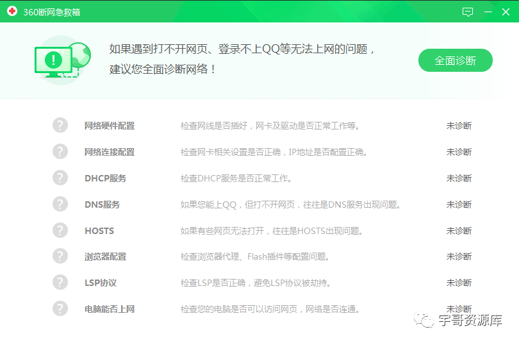Click question mark icon beside 网络连接配置
Screen dimensions: 519x343
(60, 152)
